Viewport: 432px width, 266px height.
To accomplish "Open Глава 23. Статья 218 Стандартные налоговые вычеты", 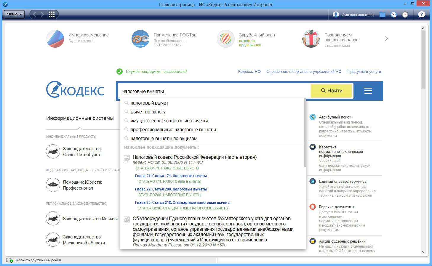I will 183,203.
